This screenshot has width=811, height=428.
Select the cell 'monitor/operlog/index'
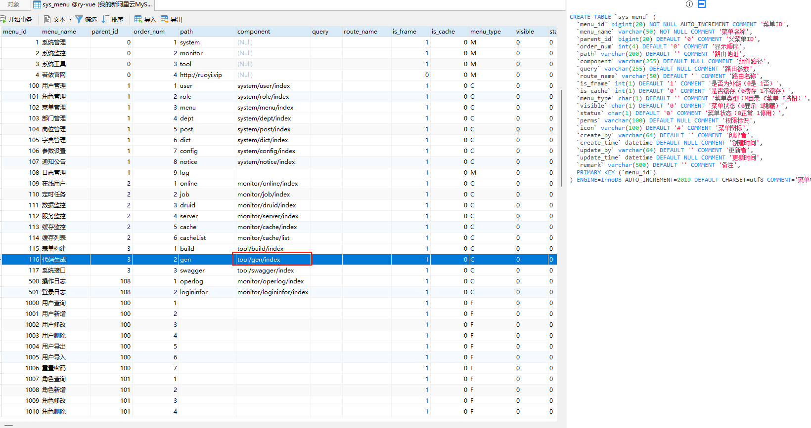point(273,281)
